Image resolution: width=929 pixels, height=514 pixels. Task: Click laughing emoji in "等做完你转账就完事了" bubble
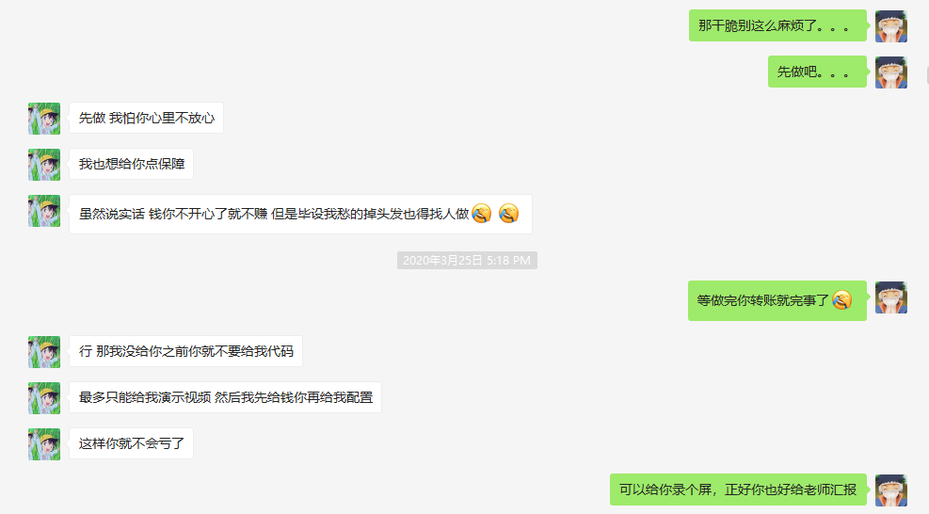(841, 300)
